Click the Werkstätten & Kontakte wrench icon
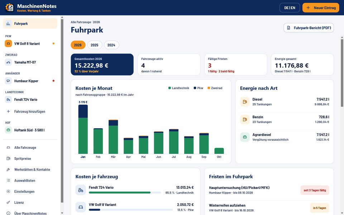The image size is (344, 215). [8, 169]
